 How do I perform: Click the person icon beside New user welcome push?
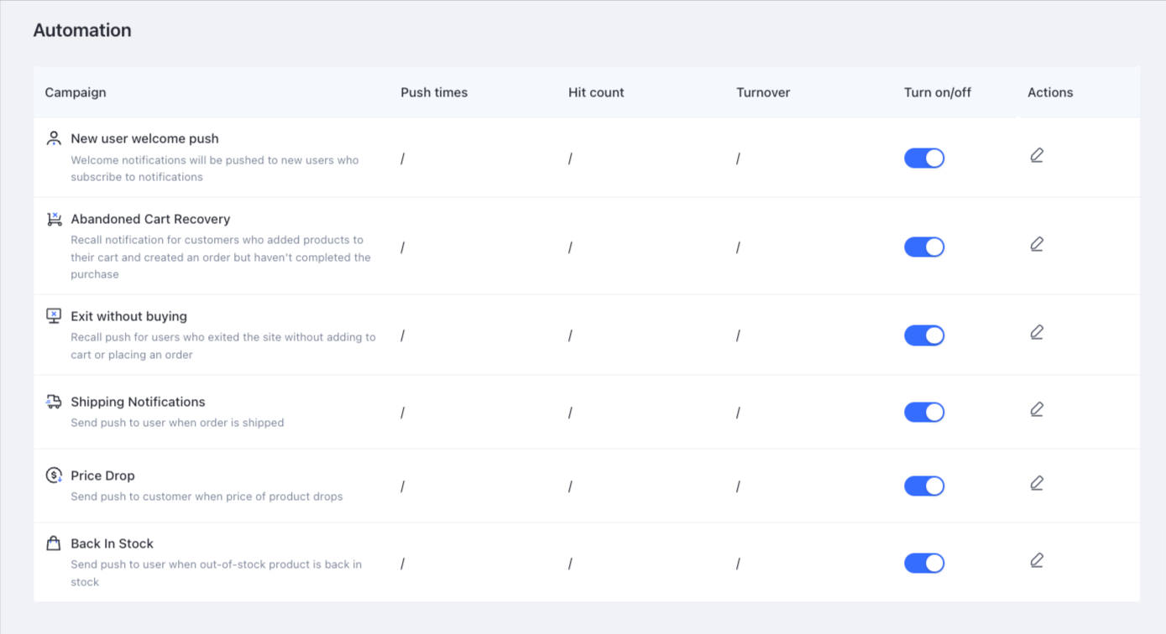(54, 138)
